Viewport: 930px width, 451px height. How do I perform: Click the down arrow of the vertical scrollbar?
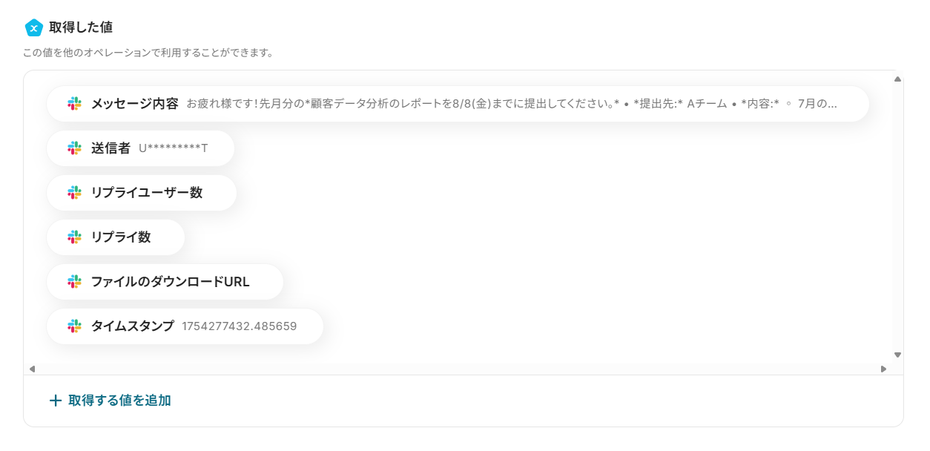pos(897,355)
